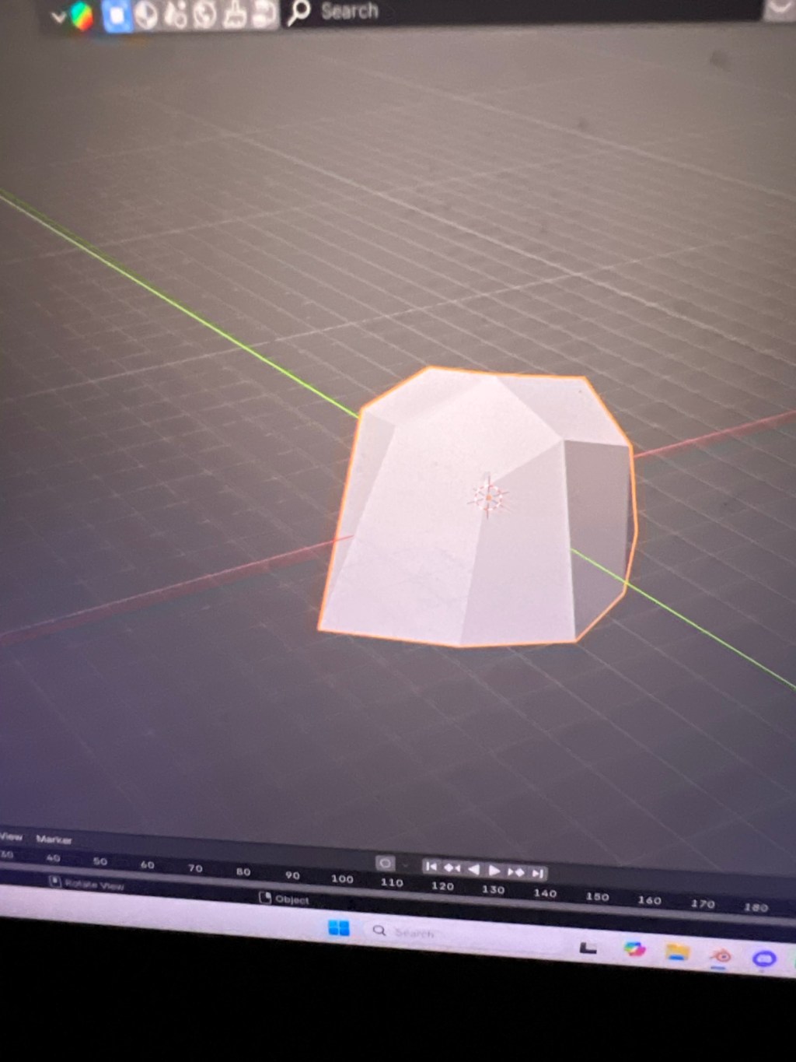Play the animation forward
The image size is (796, 1062).
[x=494, y=871]
